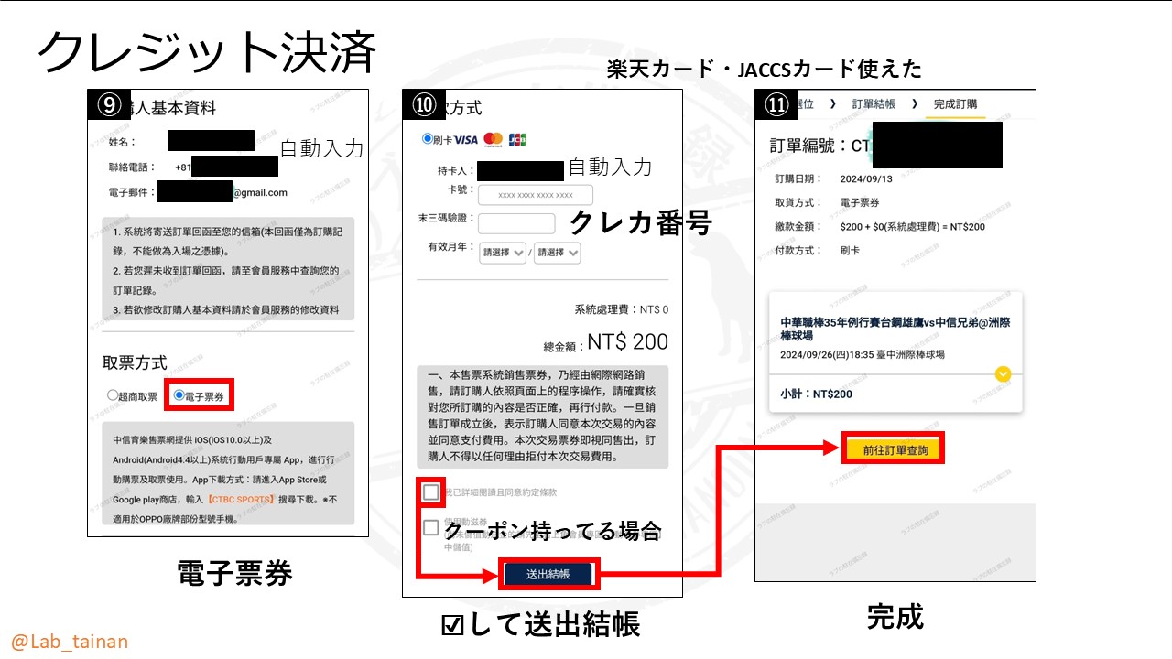Click the 【CTBC SPORTS】 app name text
This screenshot has height=659, width=1172.
241,500
